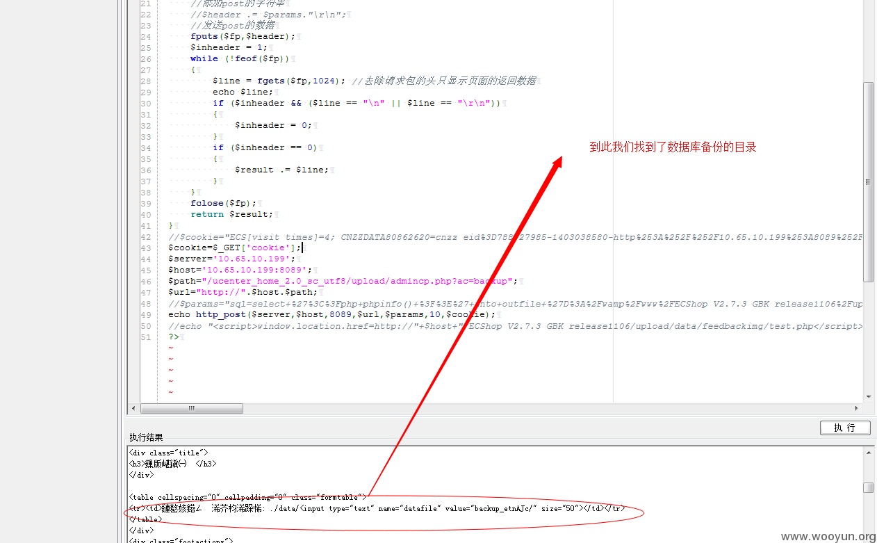Click the "if ($inheader && ($line == ..." line

tap(357, 103)
